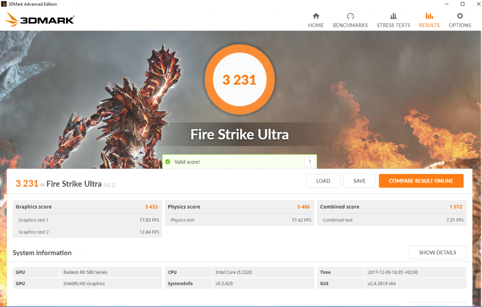
Task: Click the 3DMark logo in header
Action: click(39, 20)
